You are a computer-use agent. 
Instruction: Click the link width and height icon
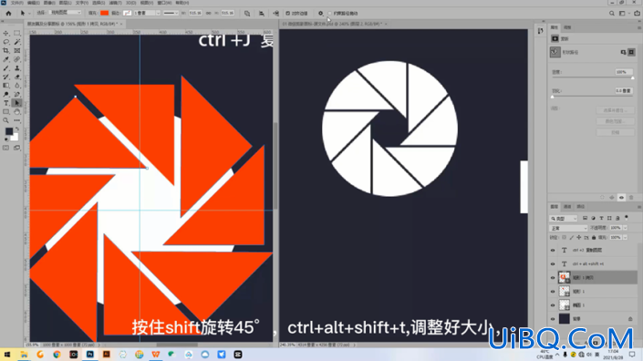pos(208,13)
